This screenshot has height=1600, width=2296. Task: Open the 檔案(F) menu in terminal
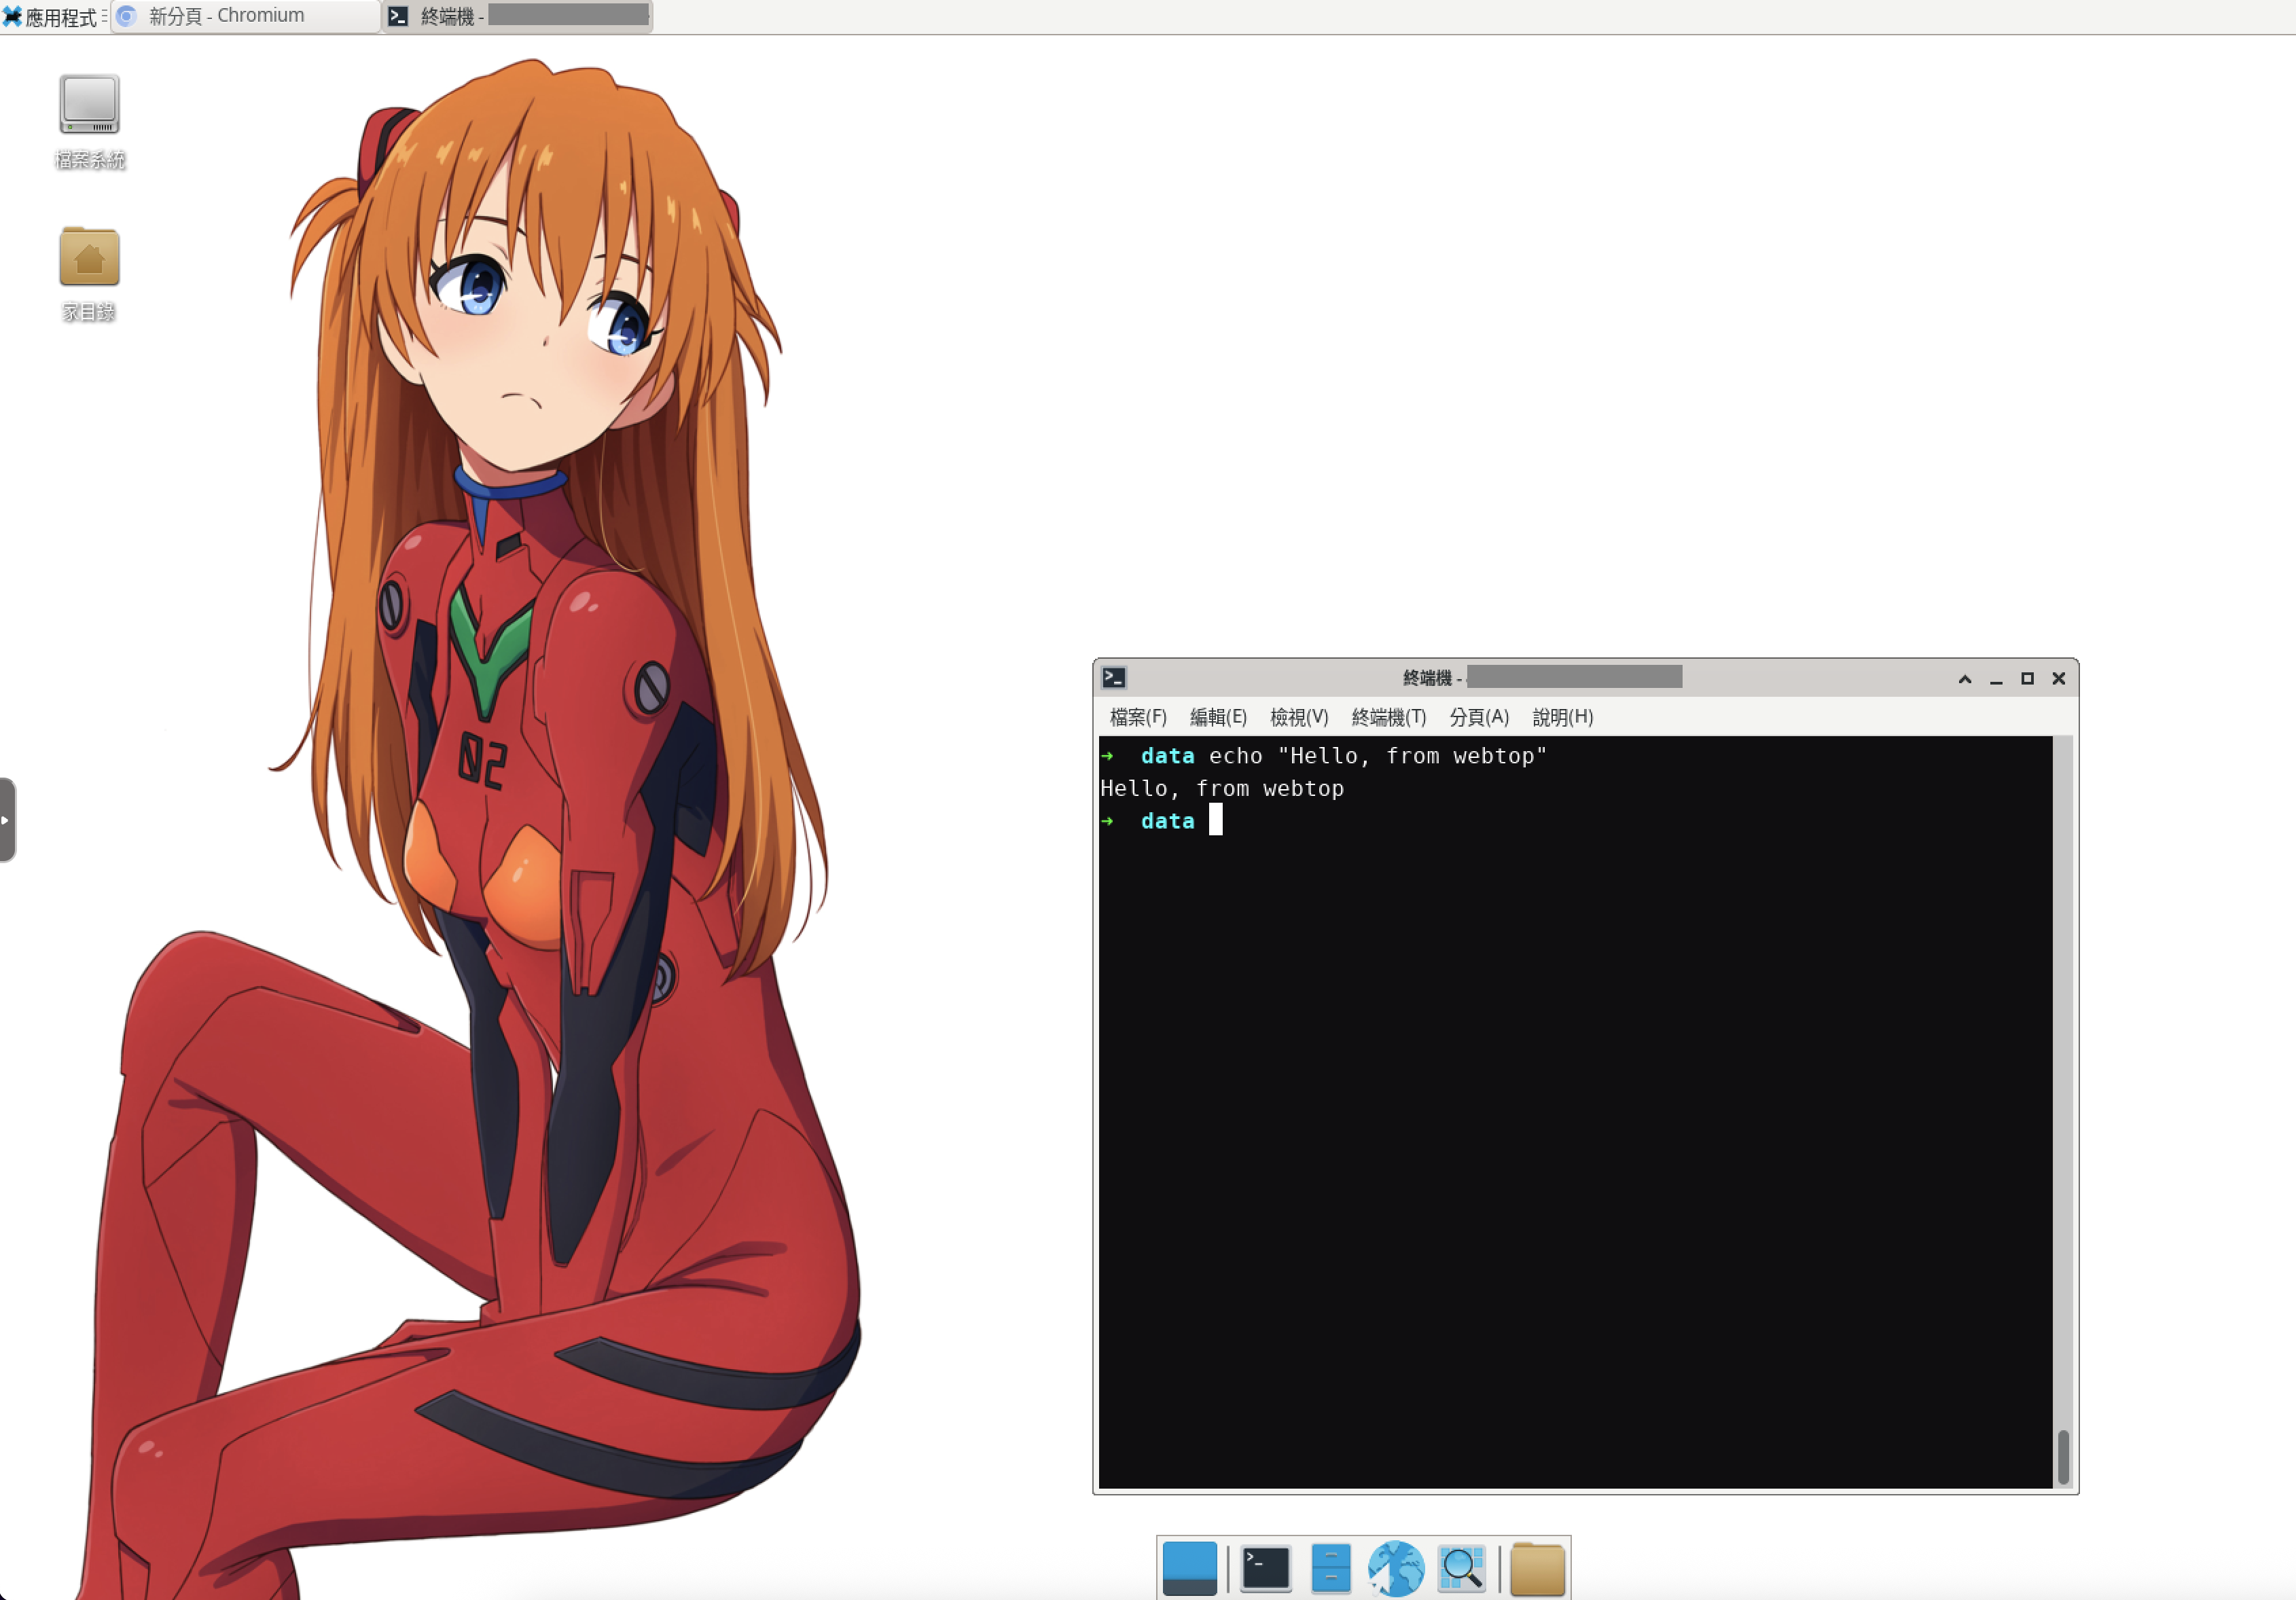coord(1138,717)
